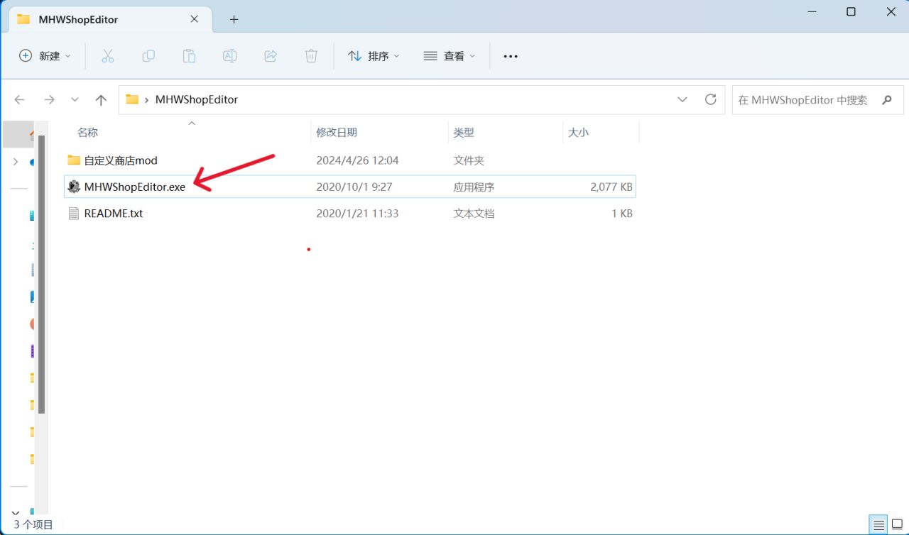Click date 2020/1/21 11:33
The width and height of the screenshot is (909, 535).
tap(357, 213)
